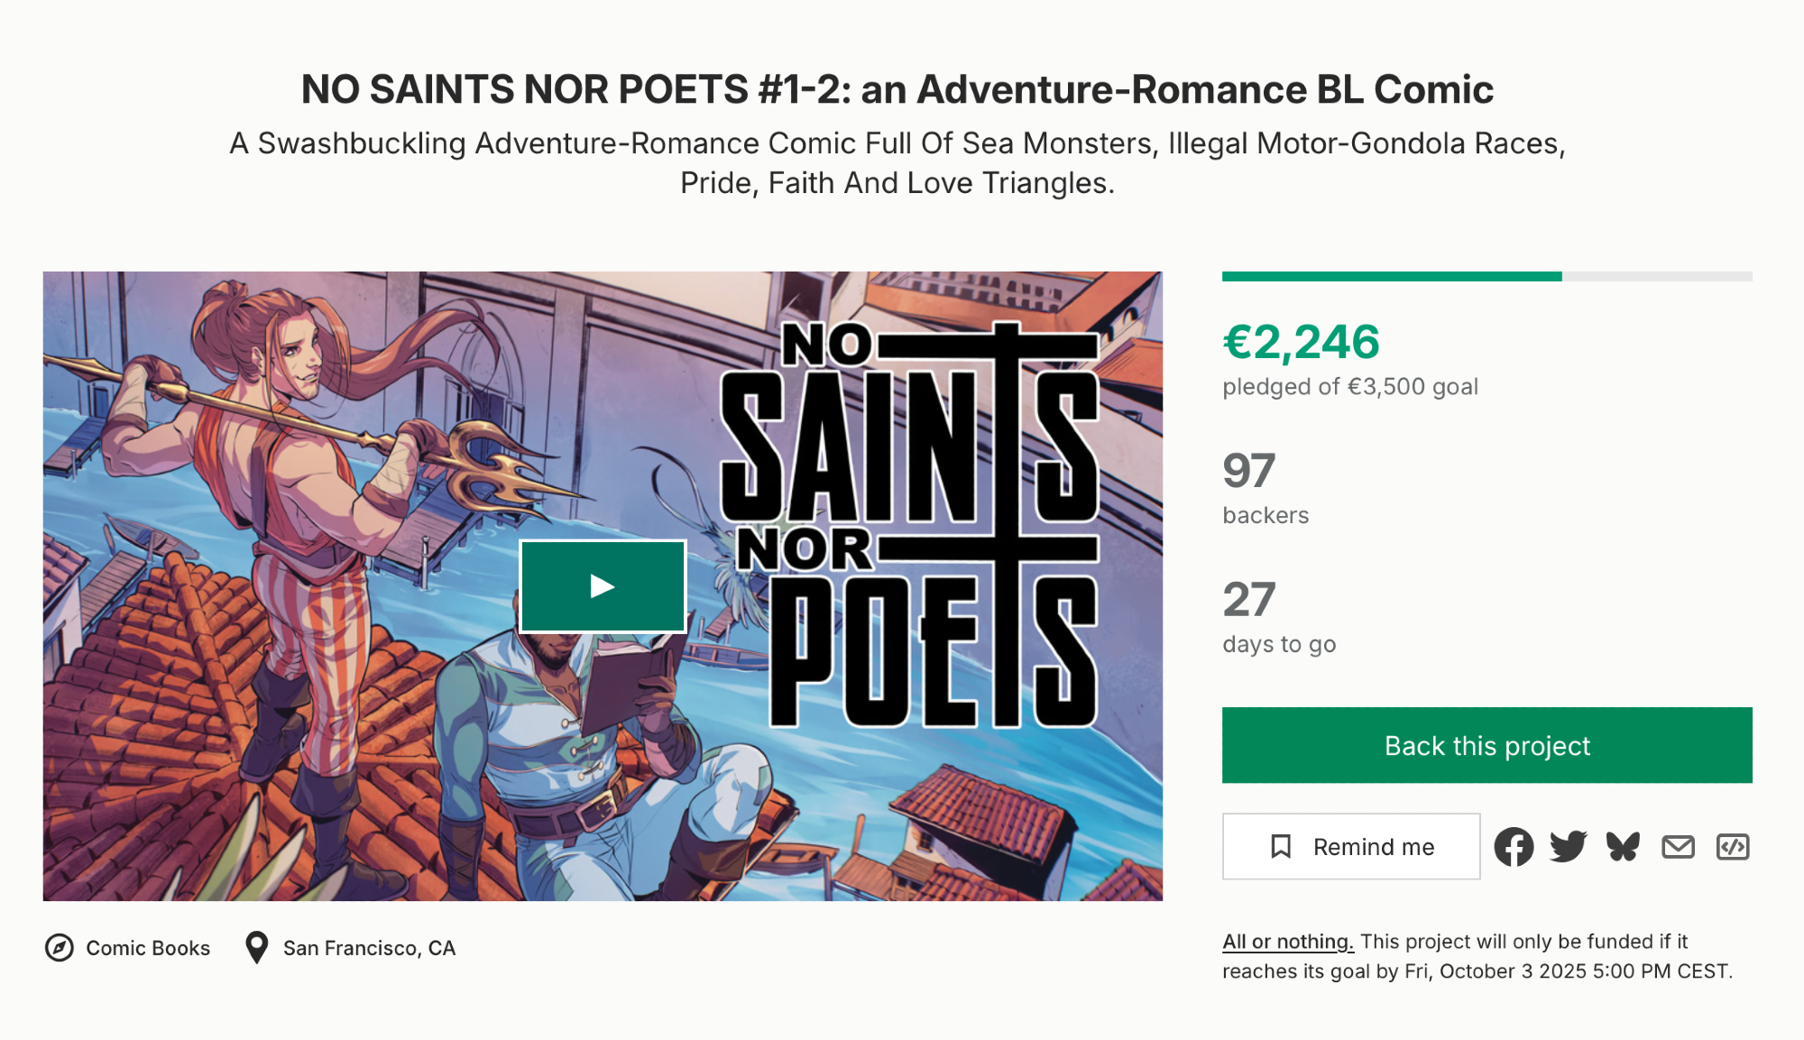Click the 27 days to go counter
1804x1040 pixels.
[x=1248, y=600]
